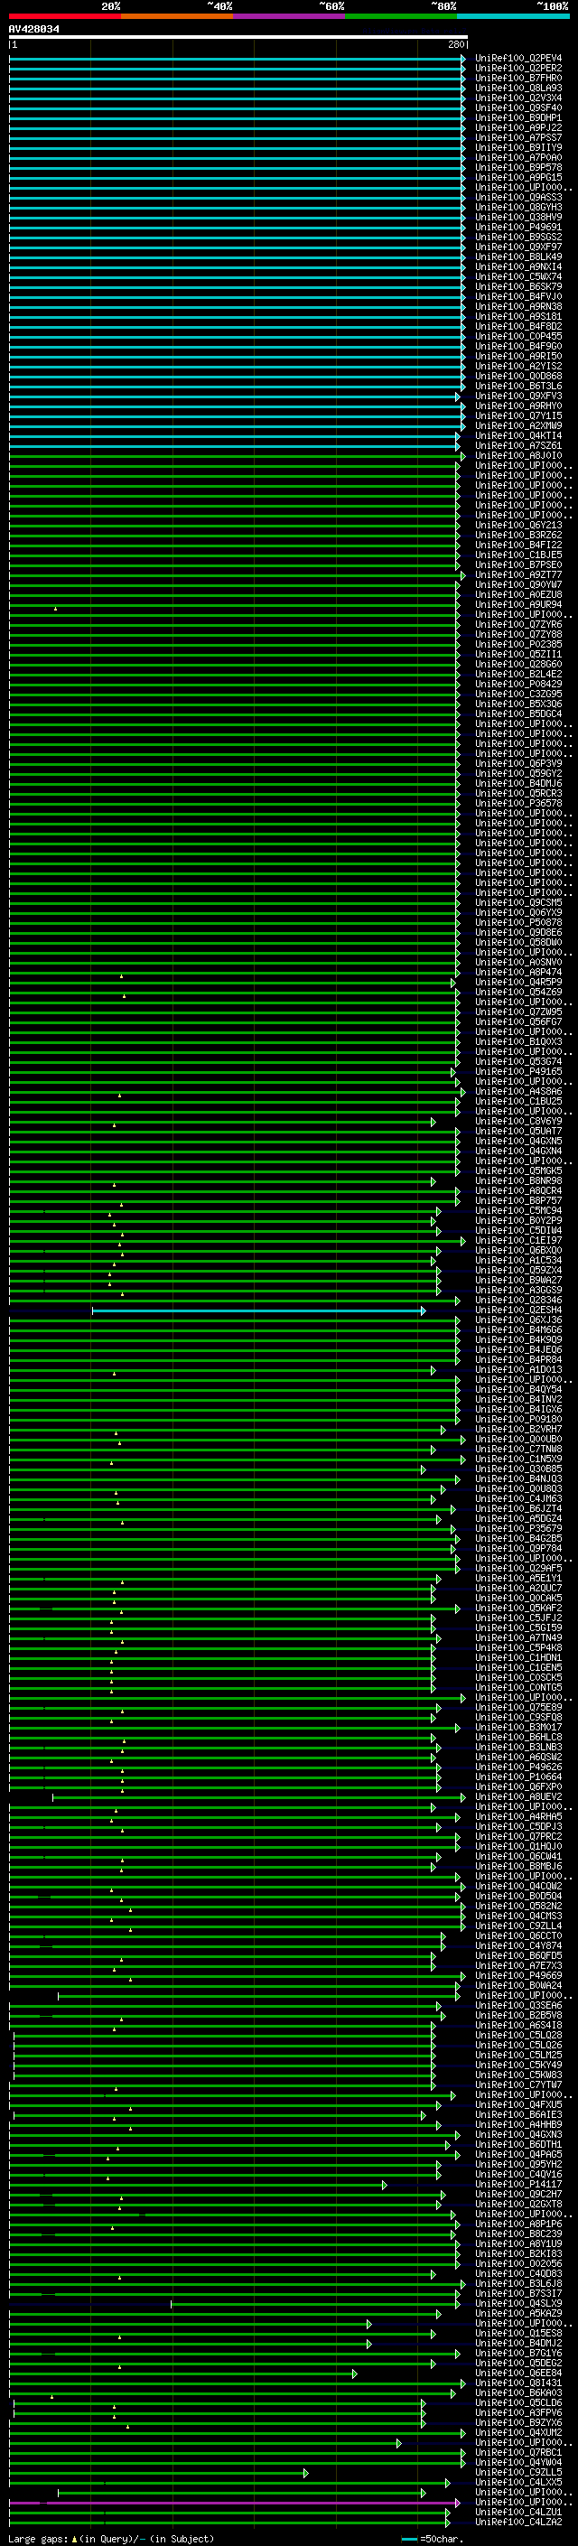Select the UniRef100_A8J0I0 label

pos(517,455)
